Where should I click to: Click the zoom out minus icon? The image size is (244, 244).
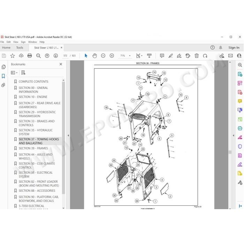pyautogui.click(x=103, y=55)
